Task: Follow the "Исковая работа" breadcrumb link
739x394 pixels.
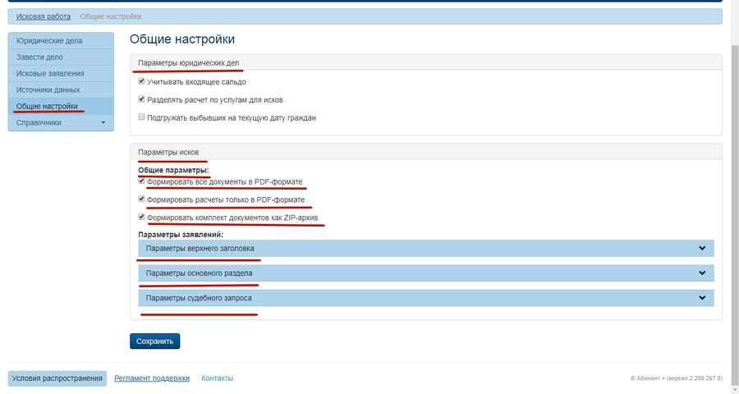Action: (x=44, y=16)
